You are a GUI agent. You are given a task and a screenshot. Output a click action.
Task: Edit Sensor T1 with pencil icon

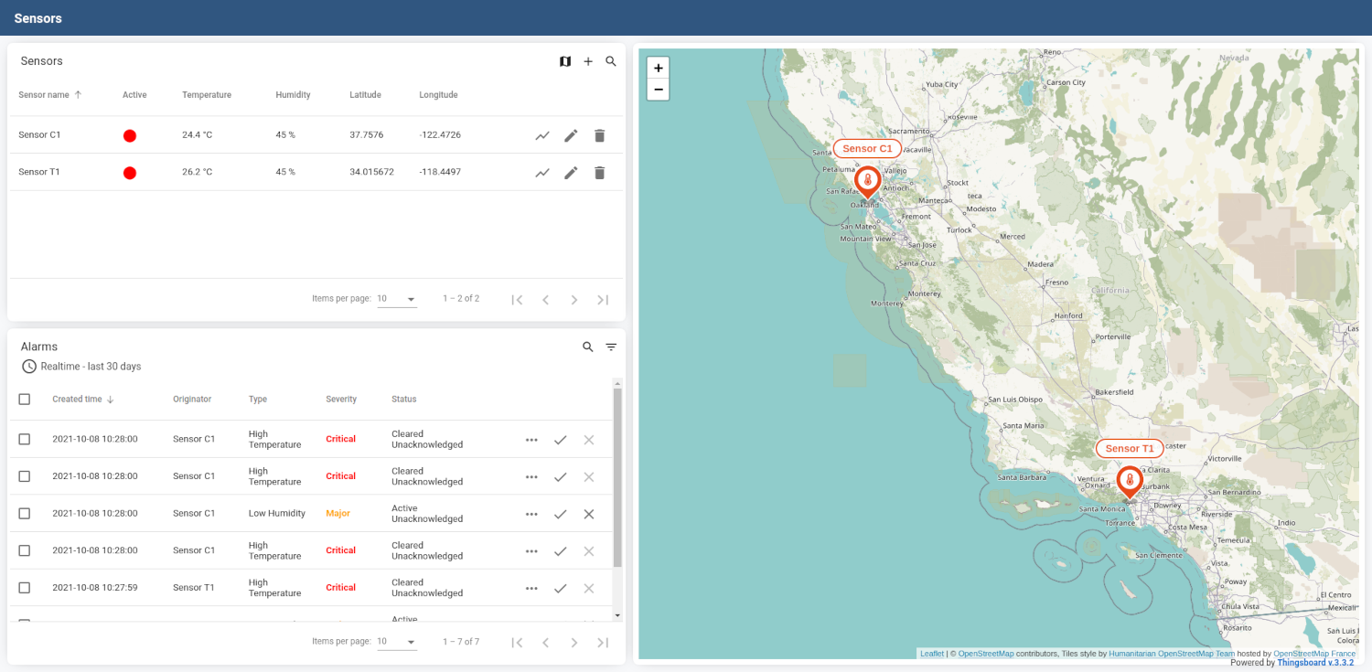[571, 173]
